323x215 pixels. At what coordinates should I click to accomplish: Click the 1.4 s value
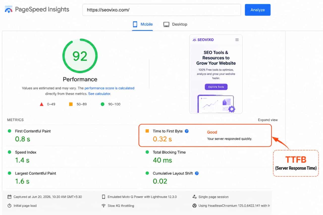point(22,160)
